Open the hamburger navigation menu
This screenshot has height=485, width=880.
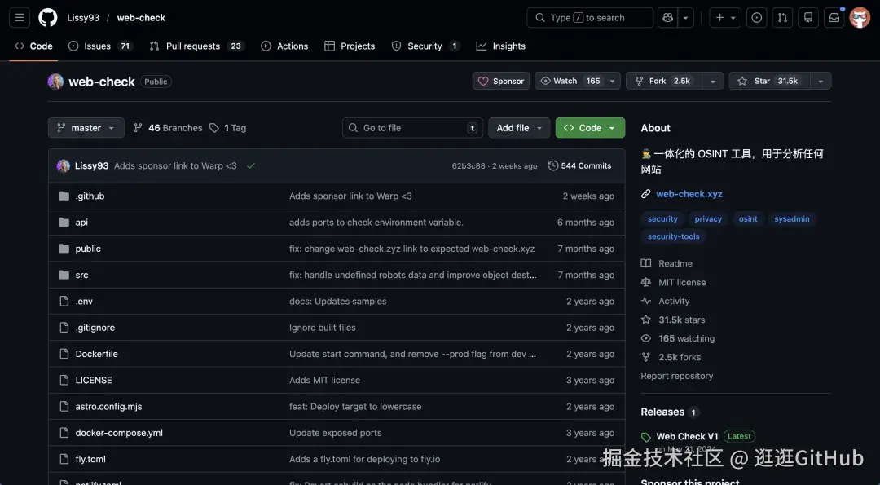click(19, 18)
